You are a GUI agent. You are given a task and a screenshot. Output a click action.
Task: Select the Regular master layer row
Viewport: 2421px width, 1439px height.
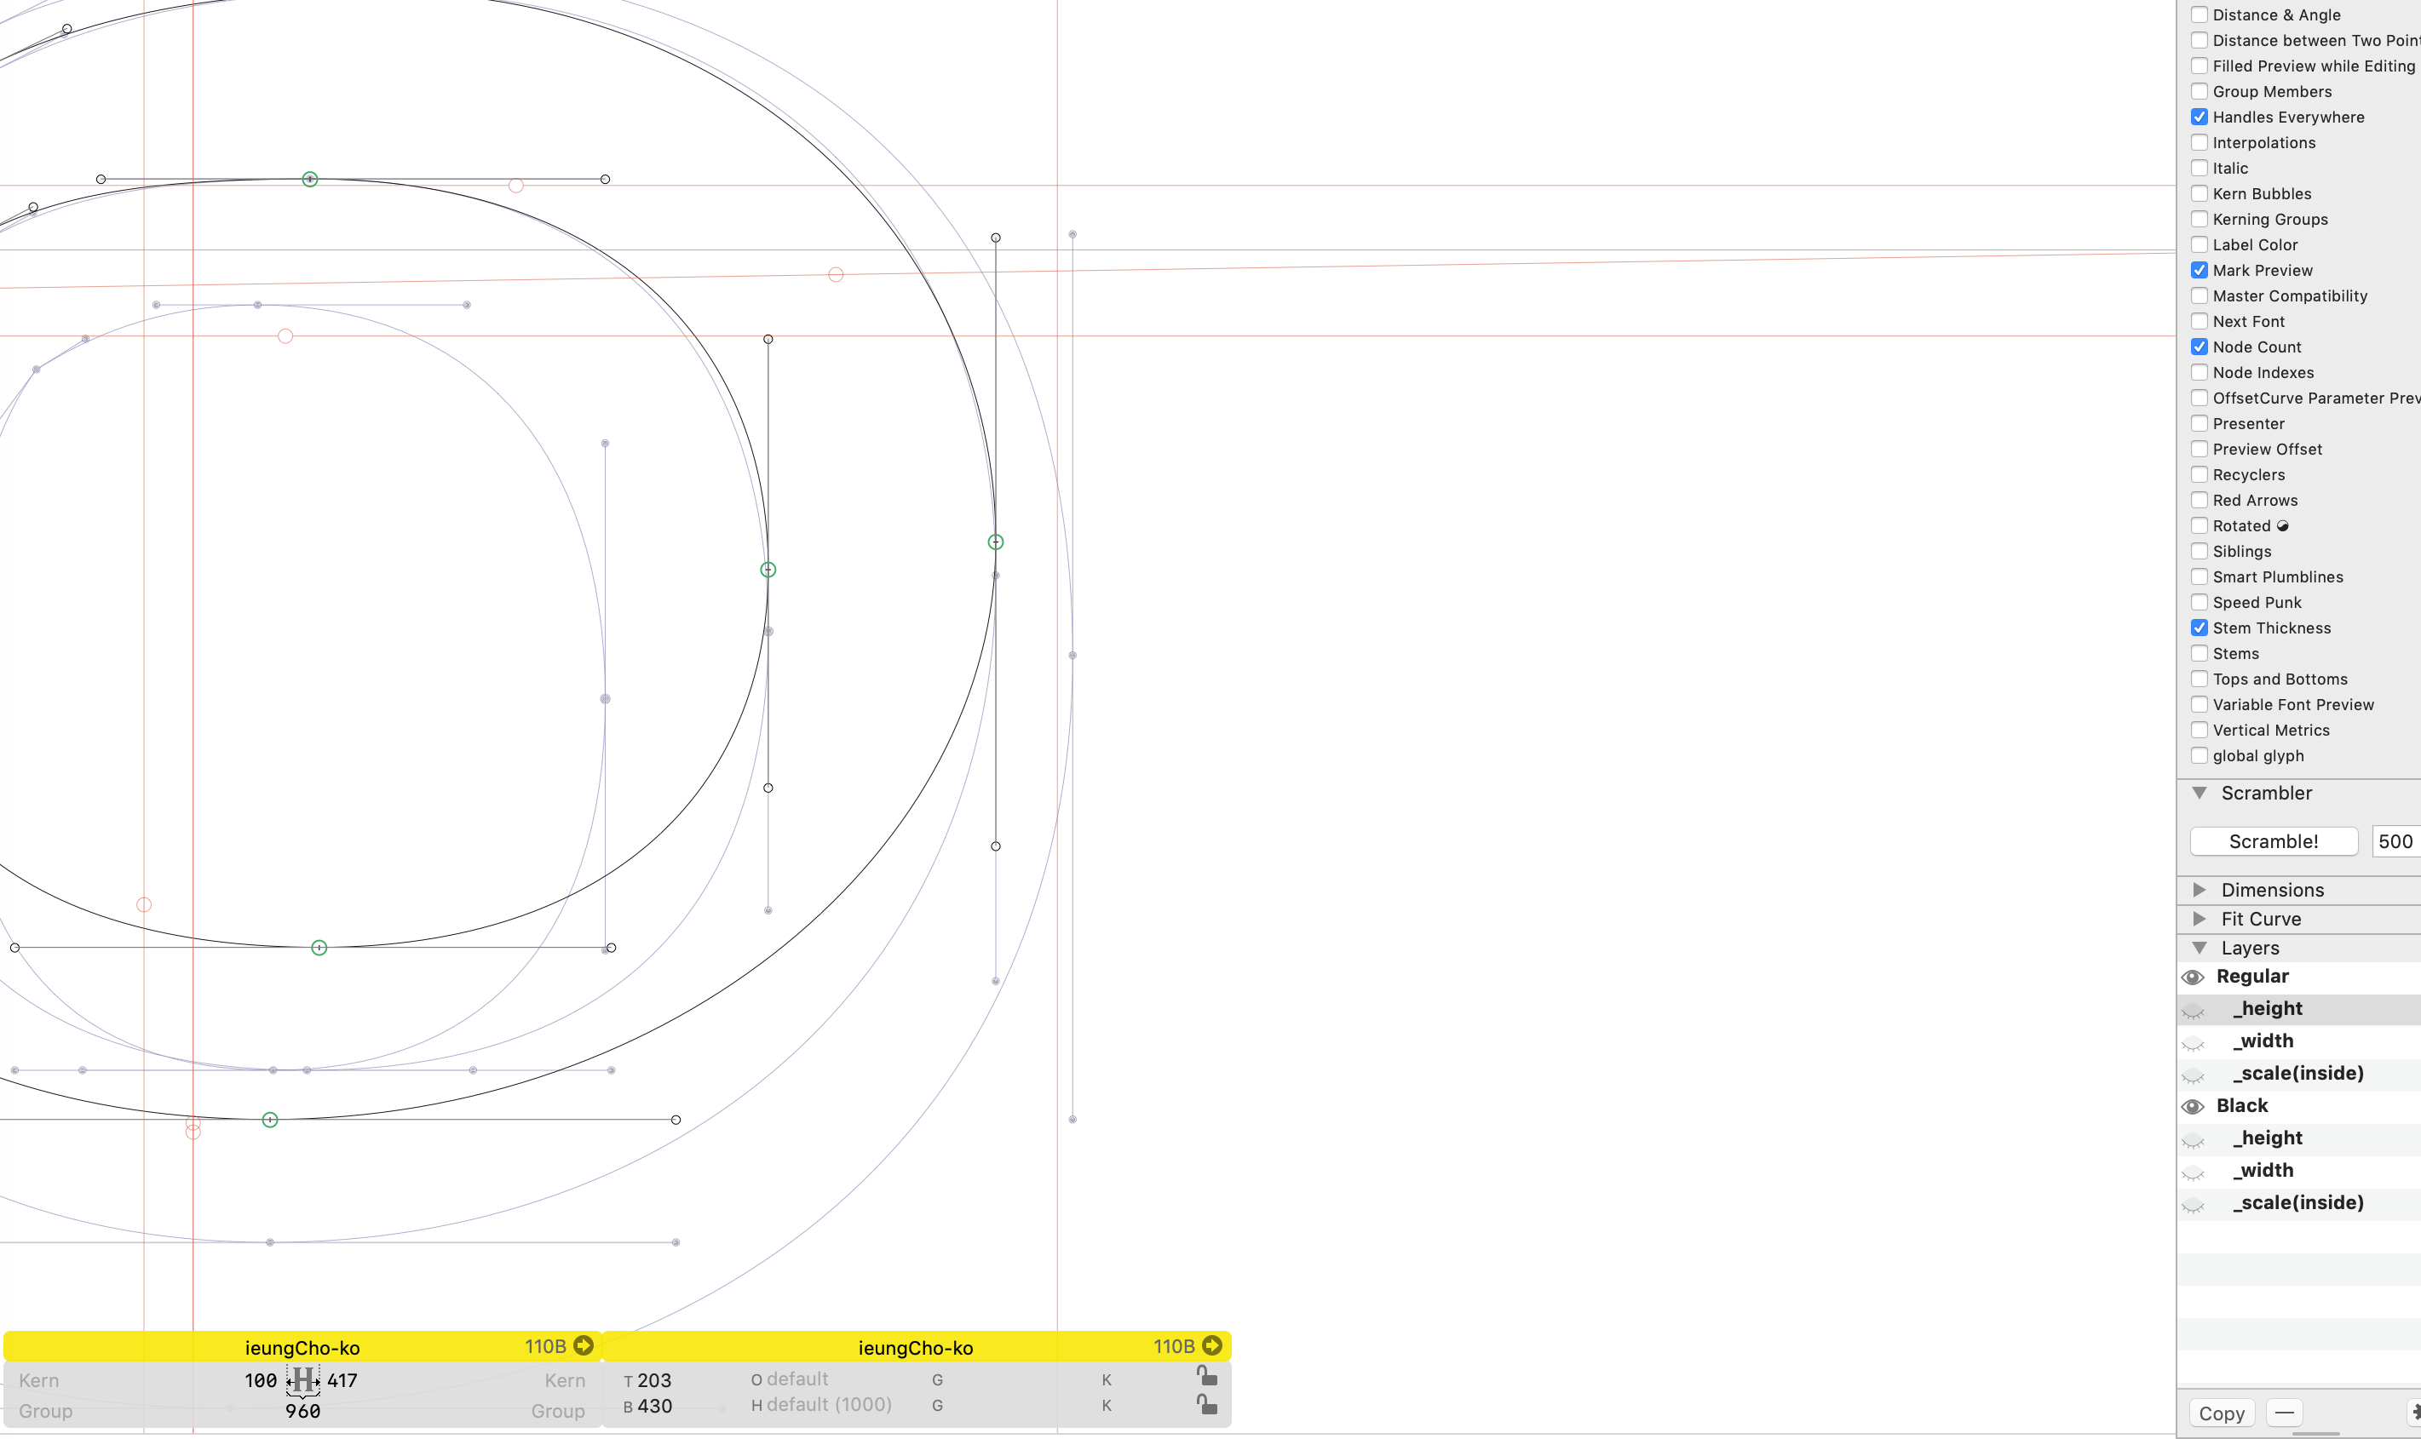(x=2252, y=977)
